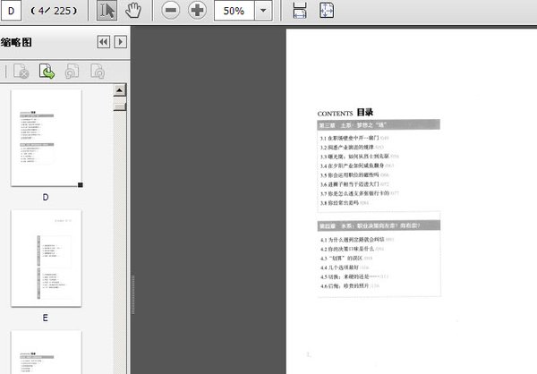The width and height of the screenshot is (537, 374).
Task: Click contents entry 4.6 on the page
Action: pos(350,285)
